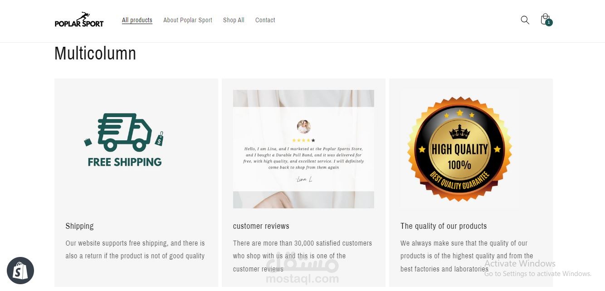Click the Multicolumn section title
This screenshot has height=291, width=605.
tap(95, 54)
